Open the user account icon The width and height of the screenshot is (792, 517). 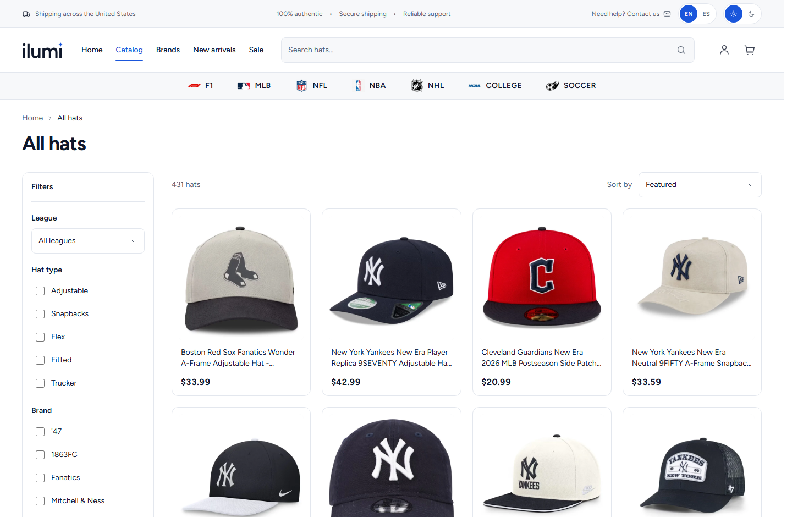point(724,50)
